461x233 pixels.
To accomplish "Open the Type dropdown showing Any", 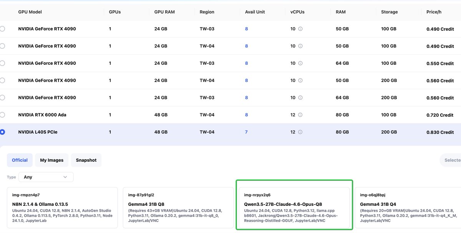I will tap(46, 177).
